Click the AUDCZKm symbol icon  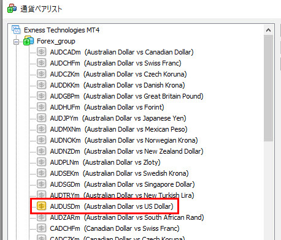tap(41, 74)
